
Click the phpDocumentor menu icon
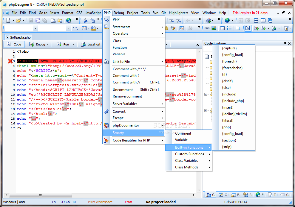[x=106, y=125]
